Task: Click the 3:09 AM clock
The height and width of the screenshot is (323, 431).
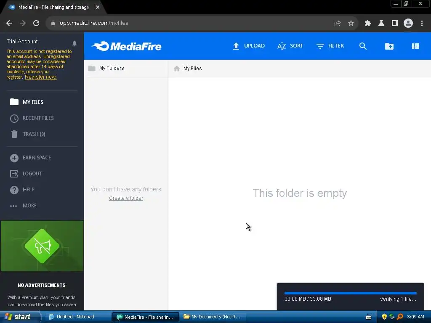Action: tap(415, 317)
